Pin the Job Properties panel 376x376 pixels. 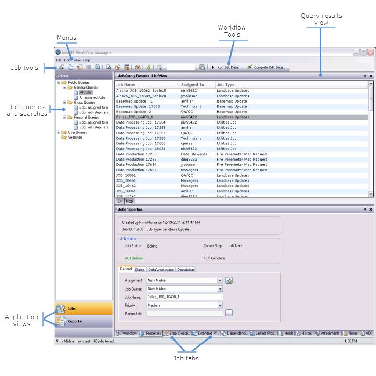click(365, 209)
